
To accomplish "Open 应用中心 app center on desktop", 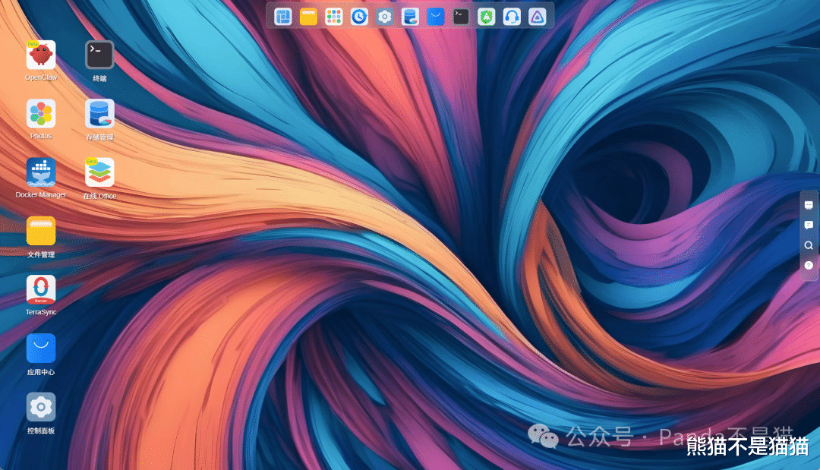I will coord(41,349).
